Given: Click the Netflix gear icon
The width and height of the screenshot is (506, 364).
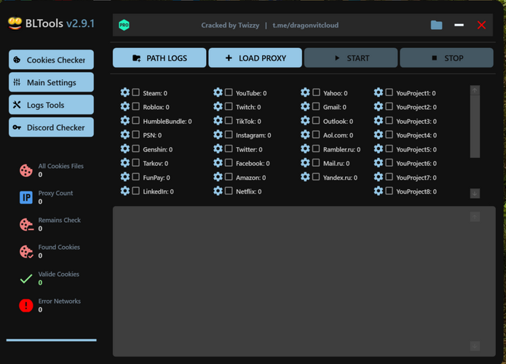Looking at the screenshot, I should point(218,191).
